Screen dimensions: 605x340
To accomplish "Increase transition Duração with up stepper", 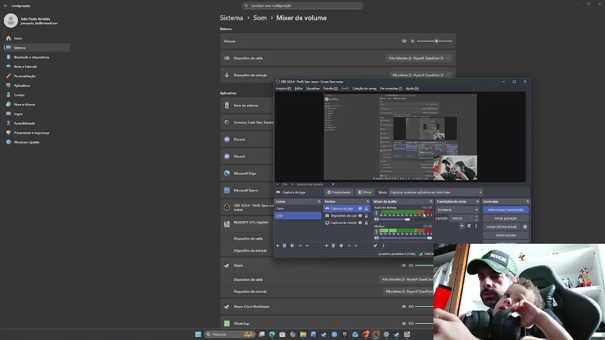I will pyautogui.click(x=476, y=217).
